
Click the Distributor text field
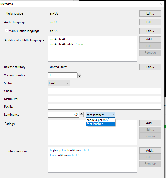point(104,99)
